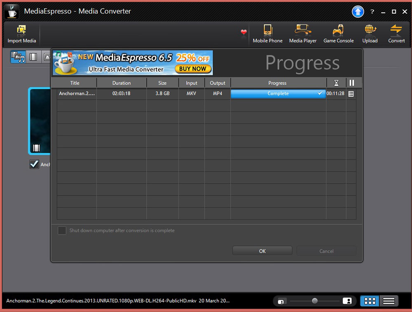Click the MediaEspresso coffee cup logo
Screen dimensions: 412x312
click(12, 11)
